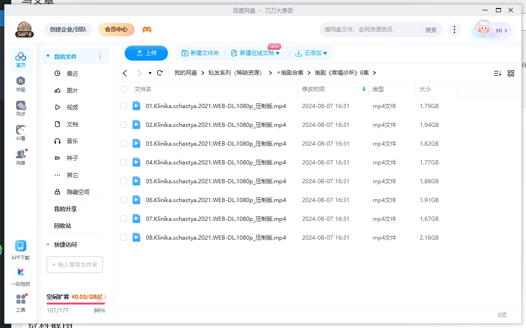Collapse the 快捷访问 section
Viewport: 526px width, 328px height.
[x=48, y=244]
